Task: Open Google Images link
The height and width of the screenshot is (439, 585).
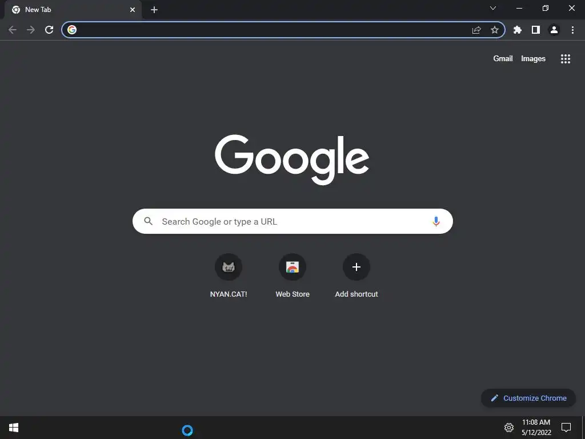Action: coord(533,59)
